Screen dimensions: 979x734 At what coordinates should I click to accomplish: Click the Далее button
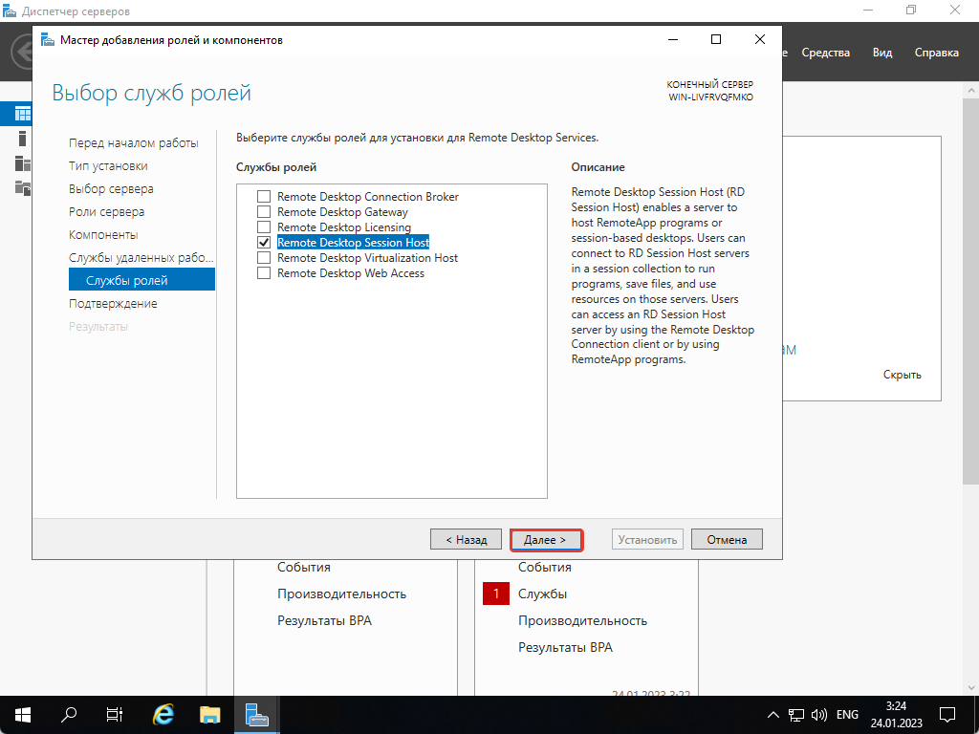coord(546,540)
